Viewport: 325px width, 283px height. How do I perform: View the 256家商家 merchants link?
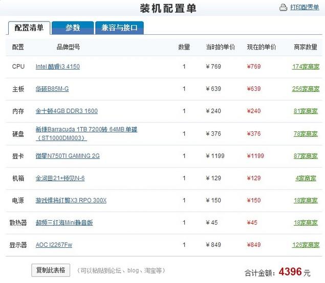point(306,89)
